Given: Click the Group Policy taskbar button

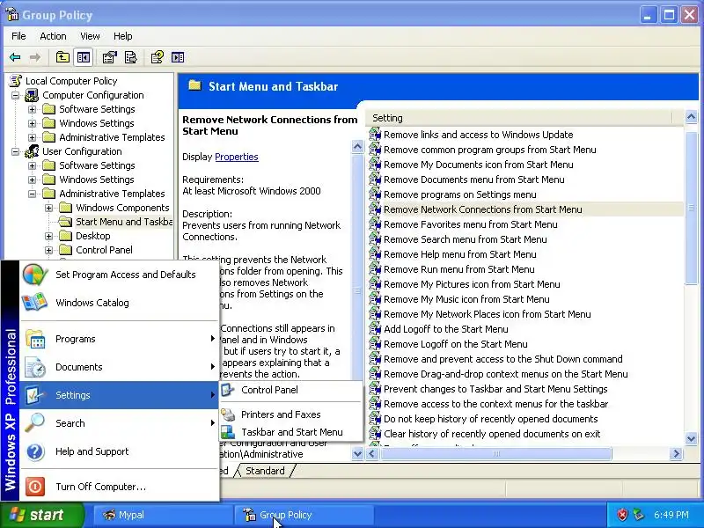Looking at the screenshot, I should 304,515.
